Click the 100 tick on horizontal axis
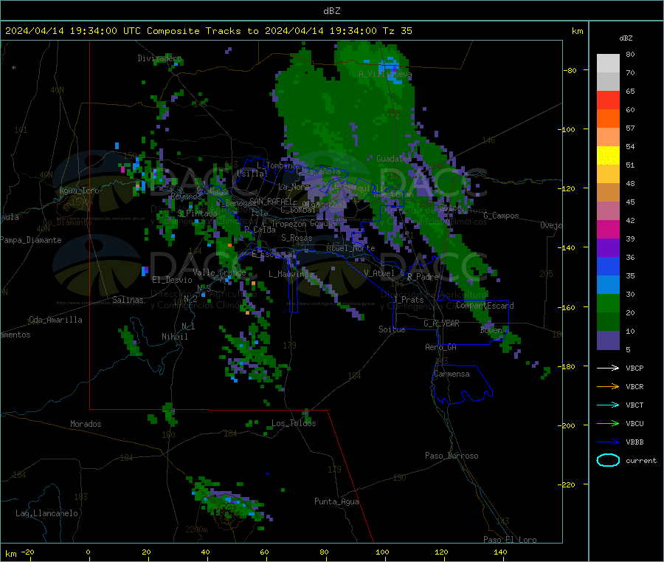664x562 pixels. point(382,552)
